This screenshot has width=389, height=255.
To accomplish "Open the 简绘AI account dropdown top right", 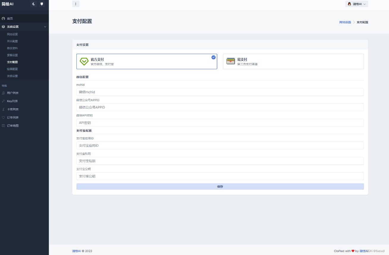I will (356, 4).
